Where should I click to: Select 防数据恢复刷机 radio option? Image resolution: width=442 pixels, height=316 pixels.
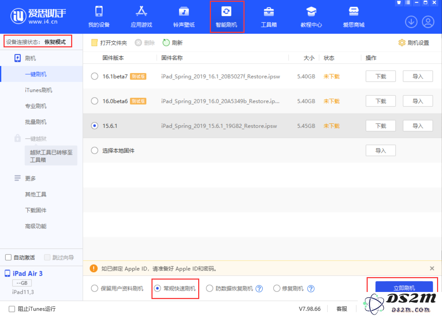click(209, 288)
